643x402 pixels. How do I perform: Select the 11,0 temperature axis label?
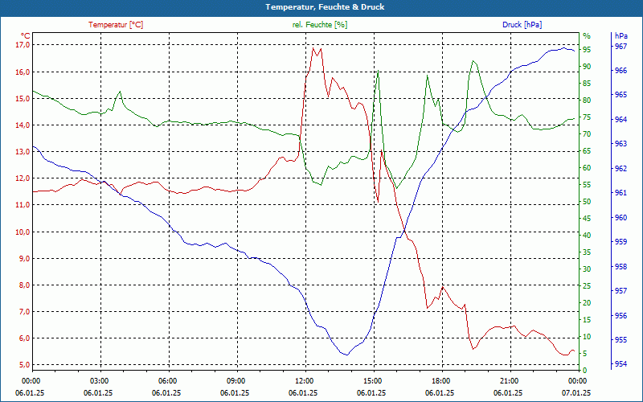pos(23,205)
